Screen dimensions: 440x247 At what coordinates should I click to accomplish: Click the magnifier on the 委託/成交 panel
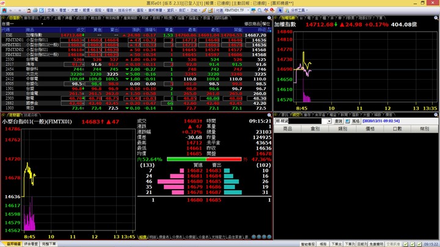[x=436, y=115]
